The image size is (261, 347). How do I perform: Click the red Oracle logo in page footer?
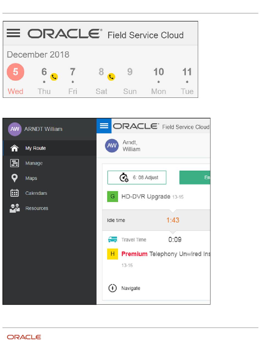point(24,337)
